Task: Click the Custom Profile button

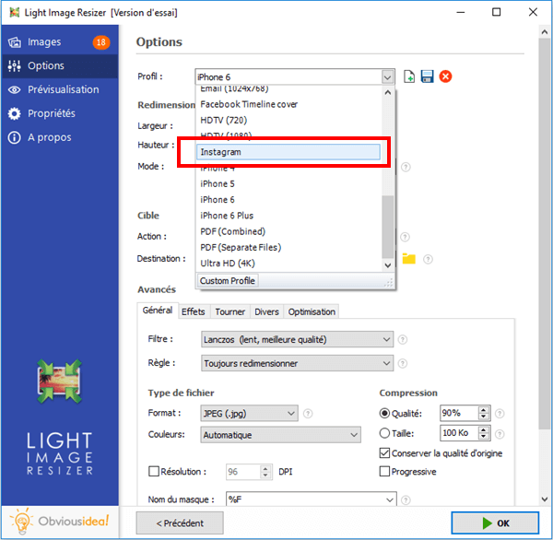Action: pyautogui.click(x=228, y=281)
